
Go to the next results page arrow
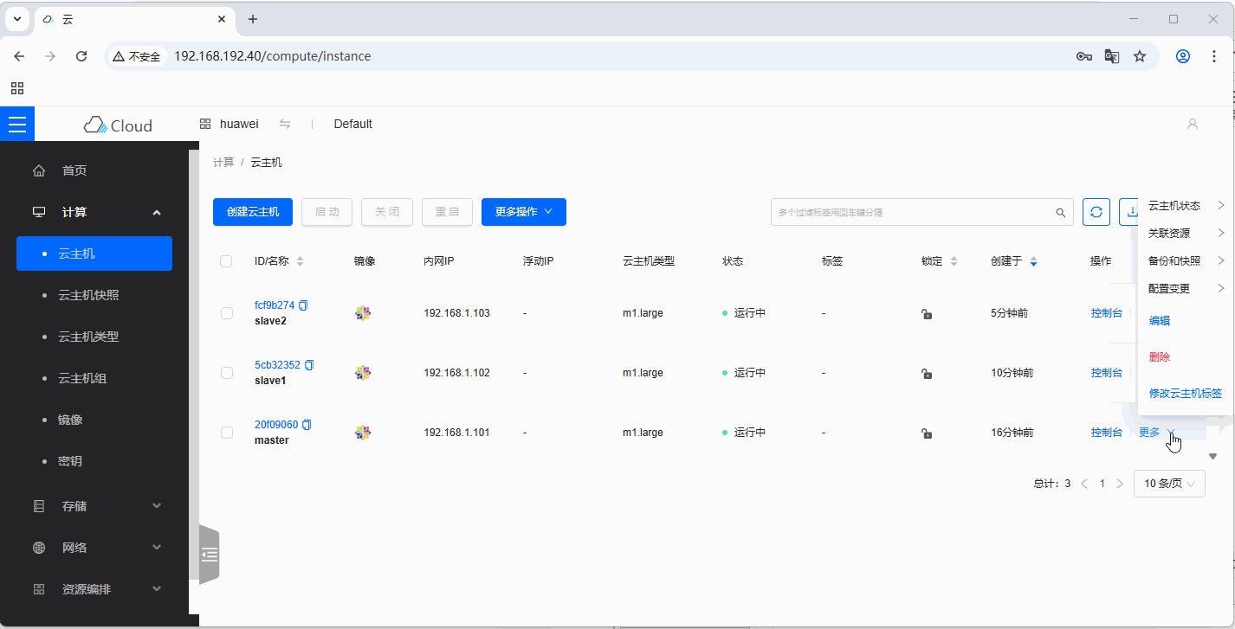1120,484
